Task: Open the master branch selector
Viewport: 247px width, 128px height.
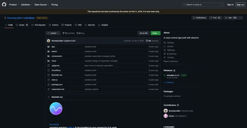Action: pos(53,33)
